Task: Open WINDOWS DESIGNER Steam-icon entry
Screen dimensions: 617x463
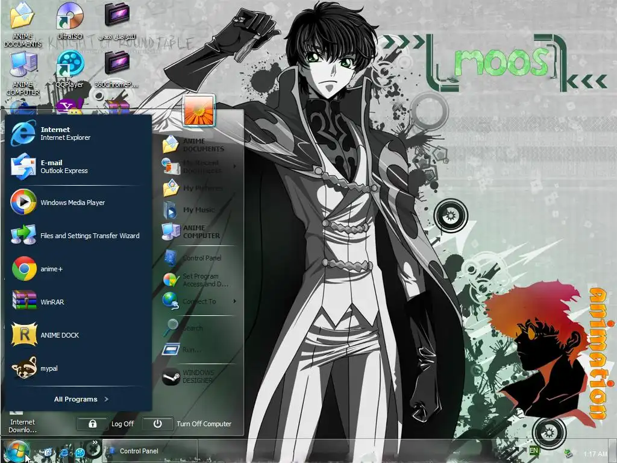Action: [x=199, y=376]
